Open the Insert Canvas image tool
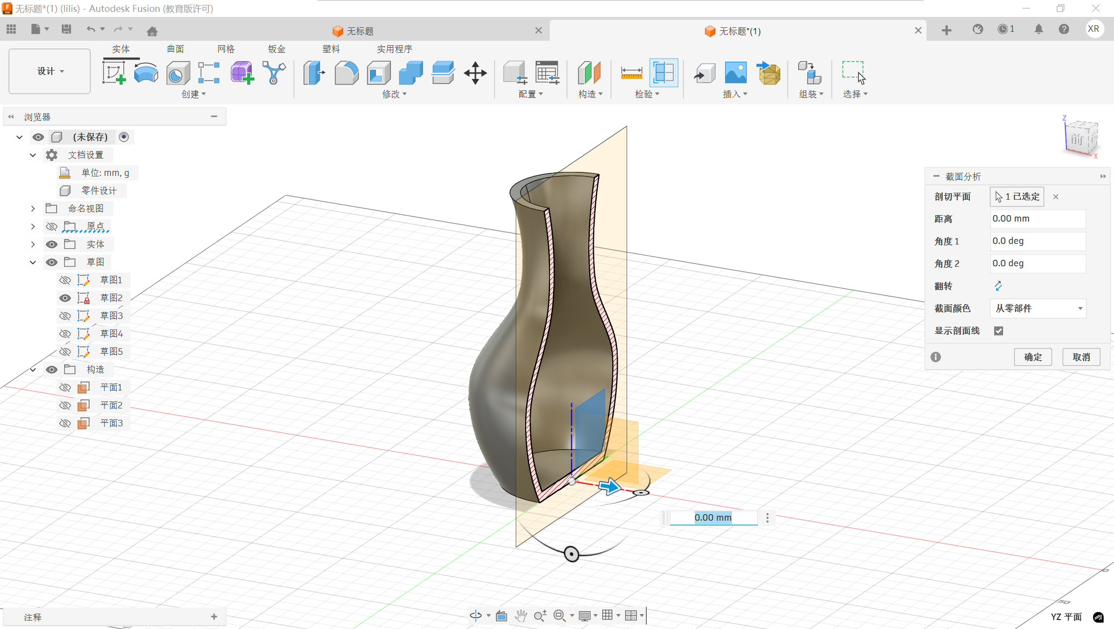The height and width of the screenshot is (629, 1114). pos(736,73)
